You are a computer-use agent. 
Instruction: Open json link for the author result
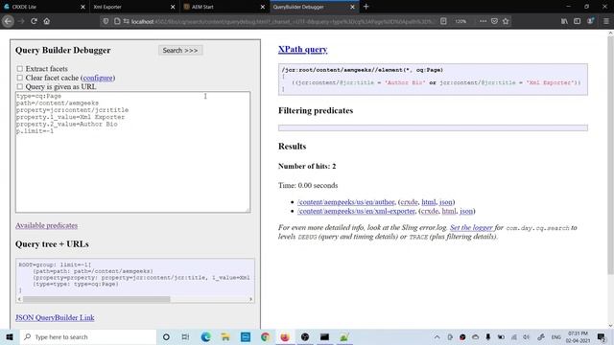pos(446,202)
